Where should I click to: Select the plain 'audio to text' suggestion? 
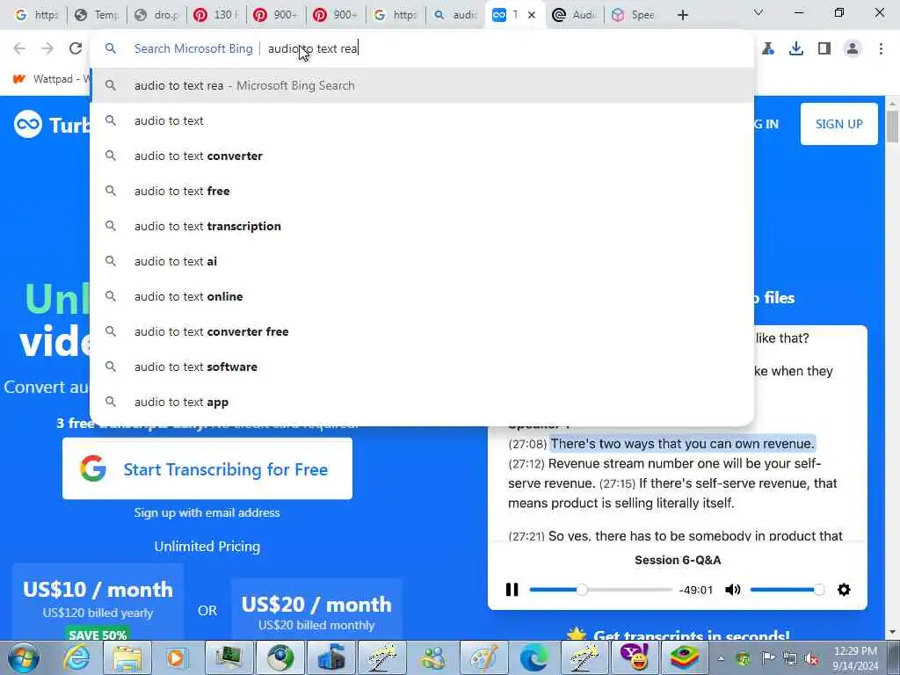(x=422, y=120)
